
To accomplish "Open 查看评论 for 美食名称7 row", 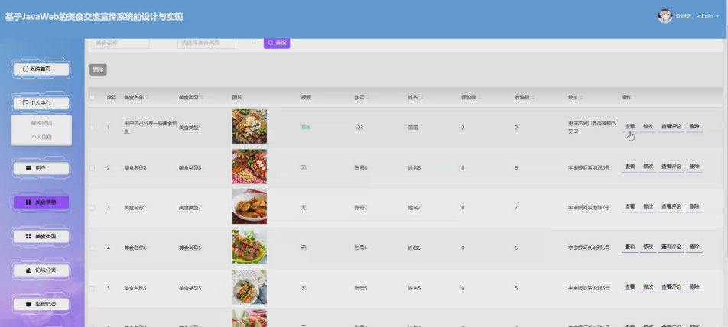I will [x=671, y=207].
